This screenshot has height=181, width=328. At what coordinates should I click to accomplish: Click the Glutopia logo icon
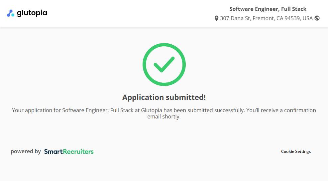coord(11,14)
